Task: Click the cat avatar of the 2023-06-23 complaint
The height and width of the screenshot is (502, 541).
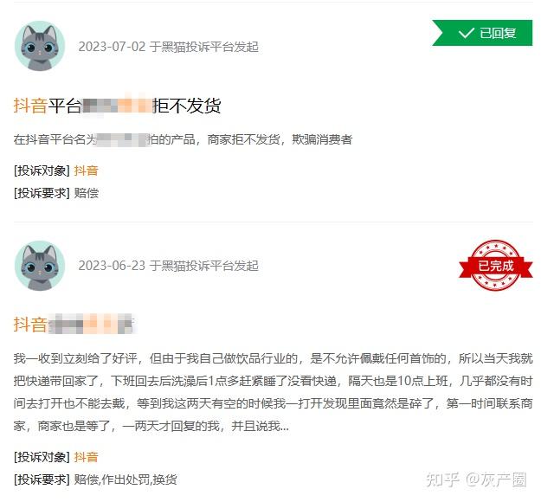Action: [40, 265]
